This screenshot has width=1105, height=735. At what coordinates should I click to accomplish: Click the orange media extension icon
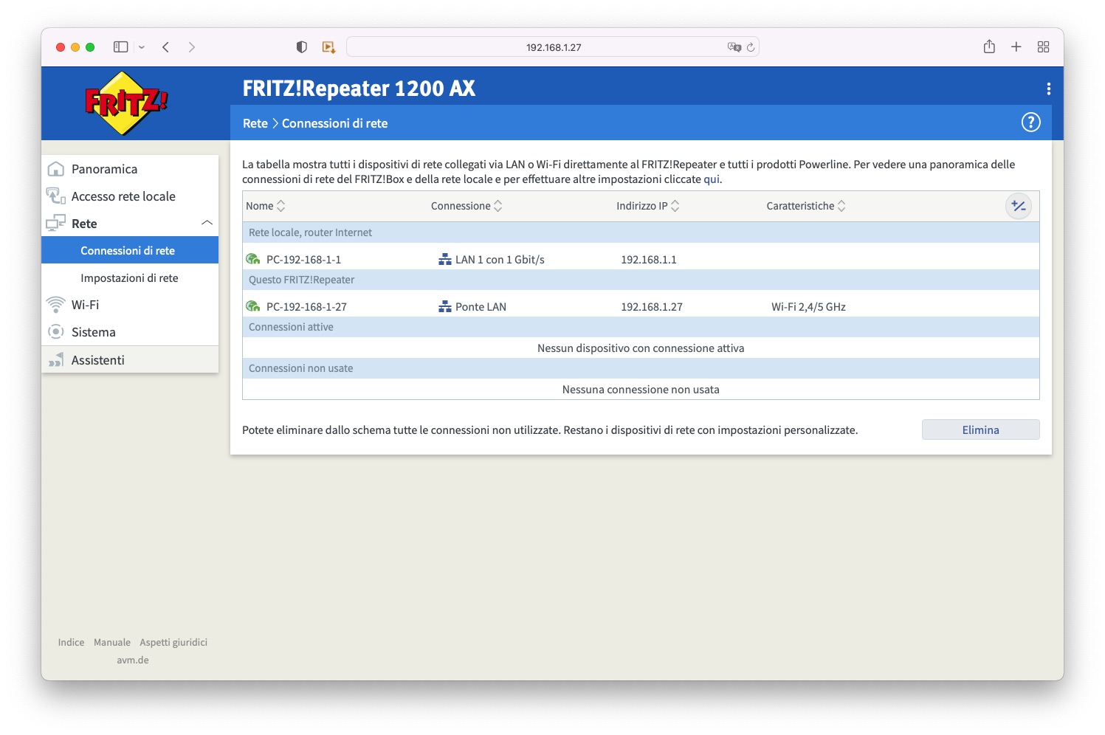(x=328, y=46)
